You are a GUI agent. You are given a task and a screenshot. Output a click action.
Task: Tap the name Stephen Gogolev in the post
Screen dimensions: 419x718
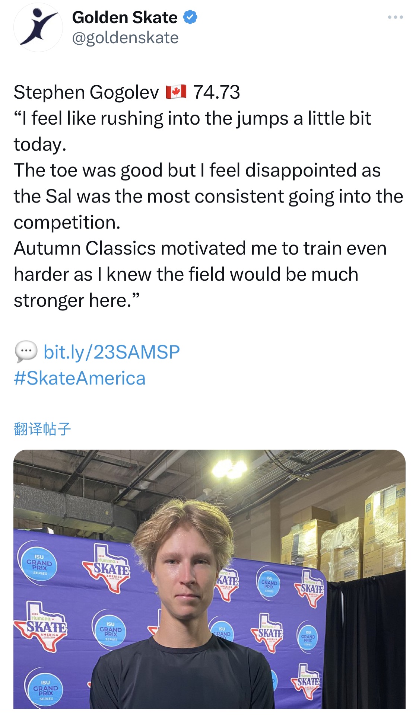[x=86, y=92]
